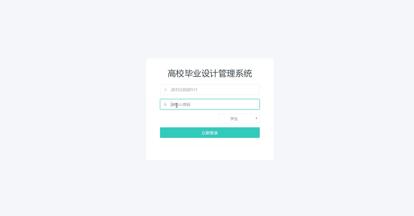The image size is (414, 216).
Task: Click the 学生 label inside the combo box
Action: [x=234, y=119]
